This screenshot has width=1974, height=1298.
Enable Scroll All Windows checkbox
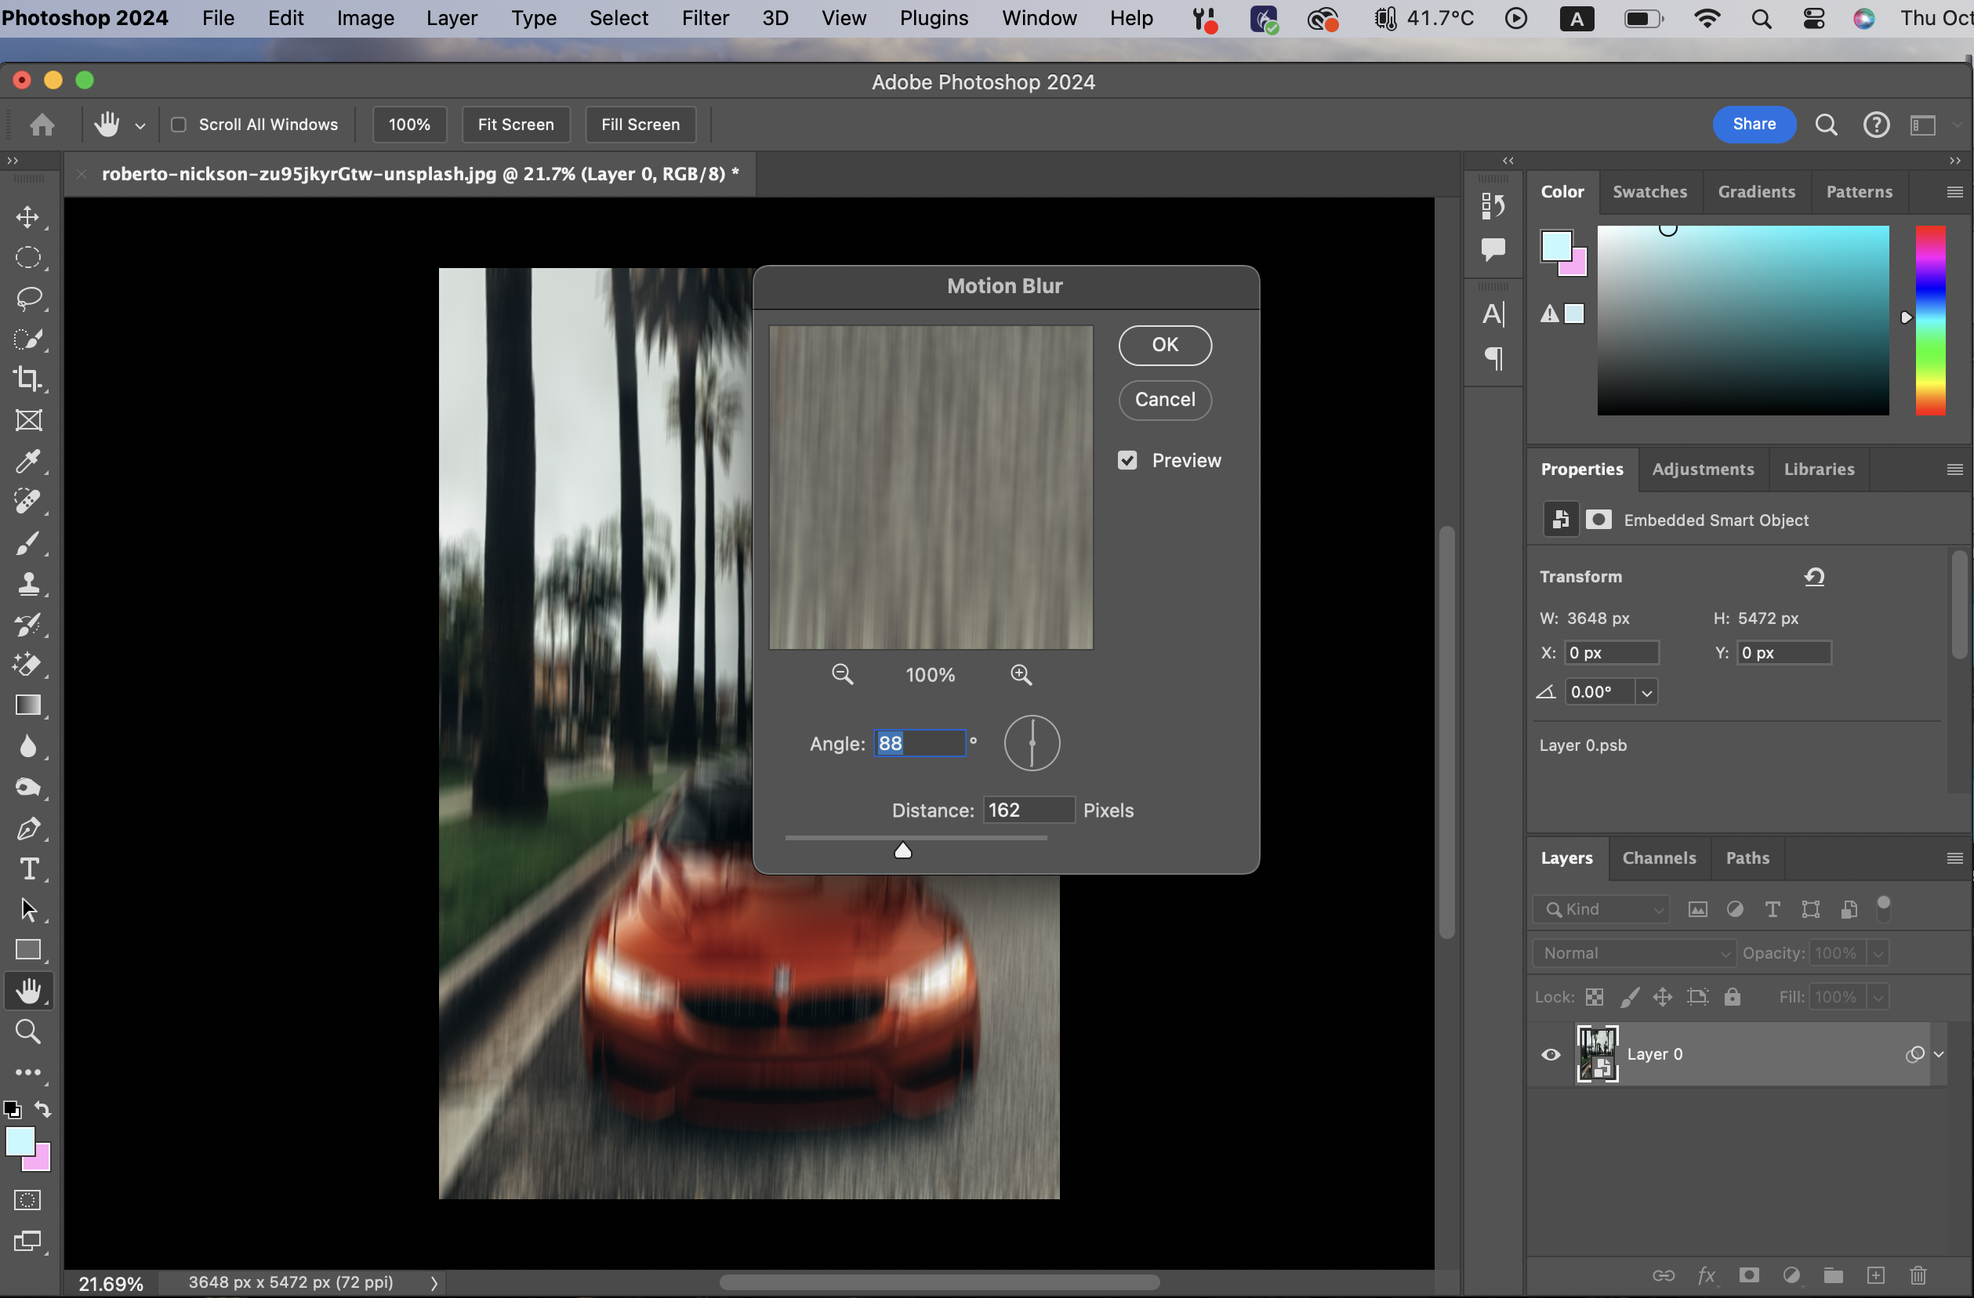pyautogui.click(x=178, y=125)
